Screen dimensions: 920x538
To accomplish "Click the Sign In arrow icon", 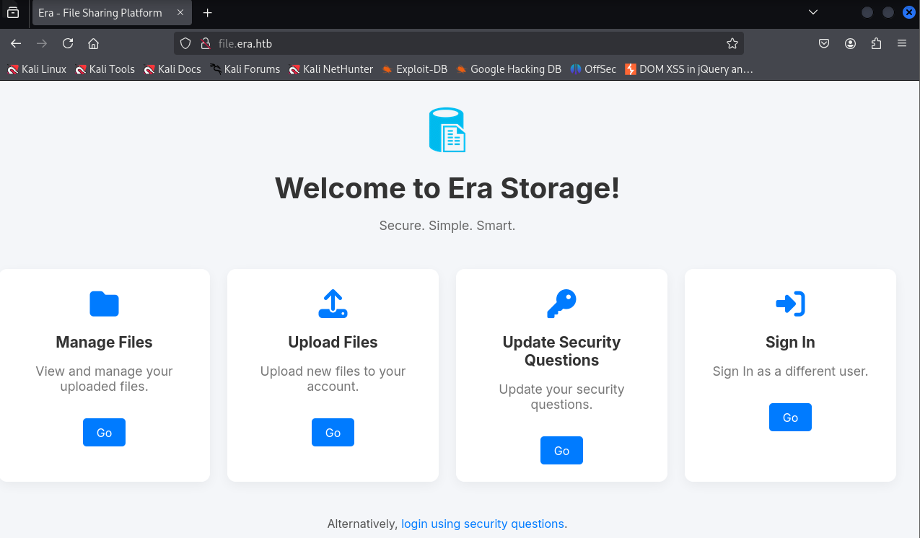I will point(790,304).
